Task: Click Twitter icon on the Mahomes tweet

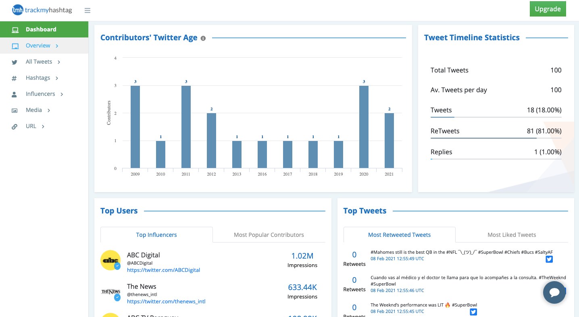Action: click(549, 259)
